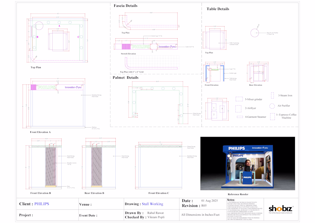
Task: Click the 'Rahul Rawat' drawn-by name
Action: click(x=155, y=213)
